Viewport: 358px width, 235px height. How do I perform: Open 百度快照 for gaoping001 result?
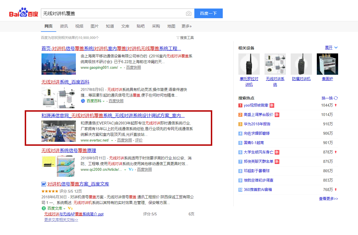tap(134, 67)
